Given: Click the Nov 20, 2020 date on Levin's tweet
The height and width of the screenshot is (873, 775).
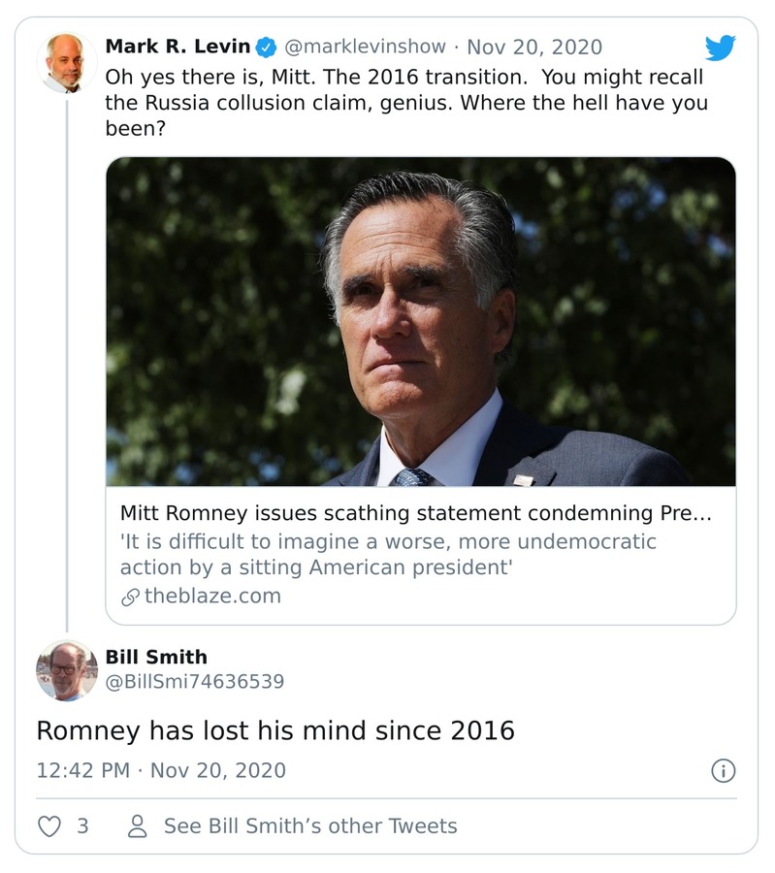Looking at the screenshot, I should pyautogui.click(x=534, y=47).
